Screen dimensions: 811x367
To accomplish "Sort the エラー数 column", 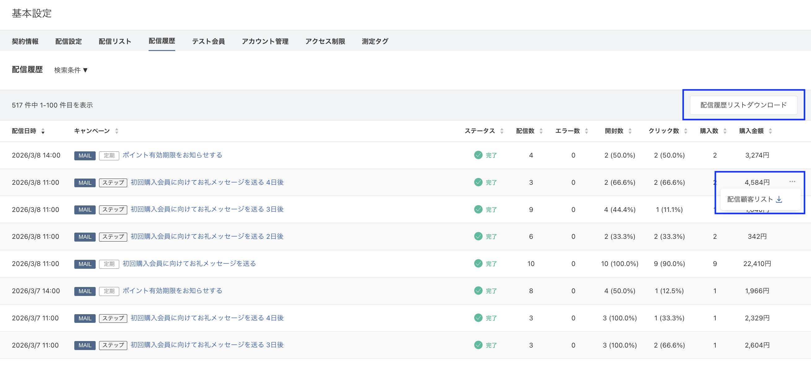I will 586,131.
